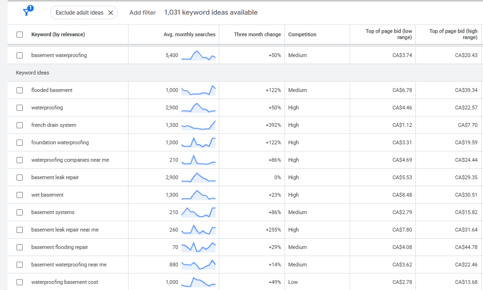Open trend sparkline for flooded basement
The height and width of the screenshot is (290, 483).
(x=198, y=90)
